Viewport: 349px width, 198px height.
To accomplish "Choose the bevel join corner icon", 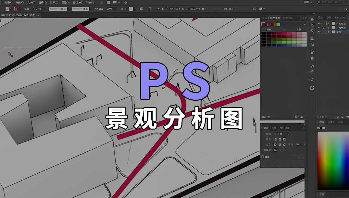I will 284,144.
